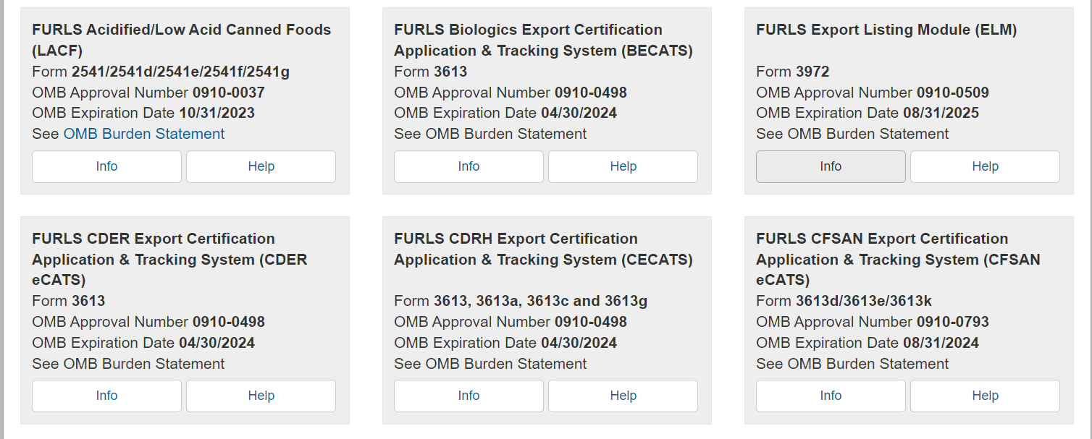Open Help for the CECATS card
Screen dimensions: 1092x439
tap(623, 396)
